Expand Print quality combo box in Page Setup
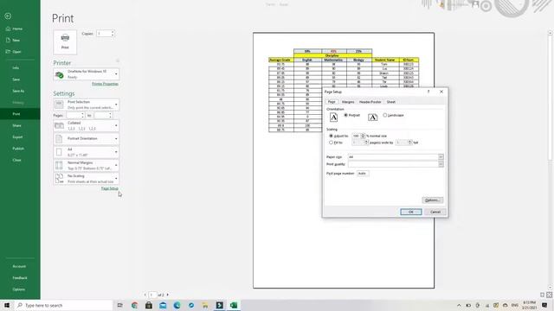This screenshot has height=311, width=554. click(x=441, y=164)
